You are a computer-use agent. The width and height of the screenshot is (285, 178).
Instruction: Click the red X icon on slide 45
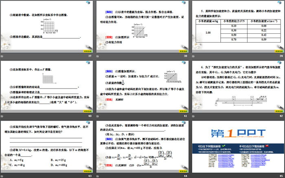(267, 146)
